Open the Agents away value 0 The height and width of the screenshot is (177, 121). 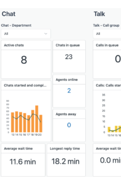(x=69, y=125)
